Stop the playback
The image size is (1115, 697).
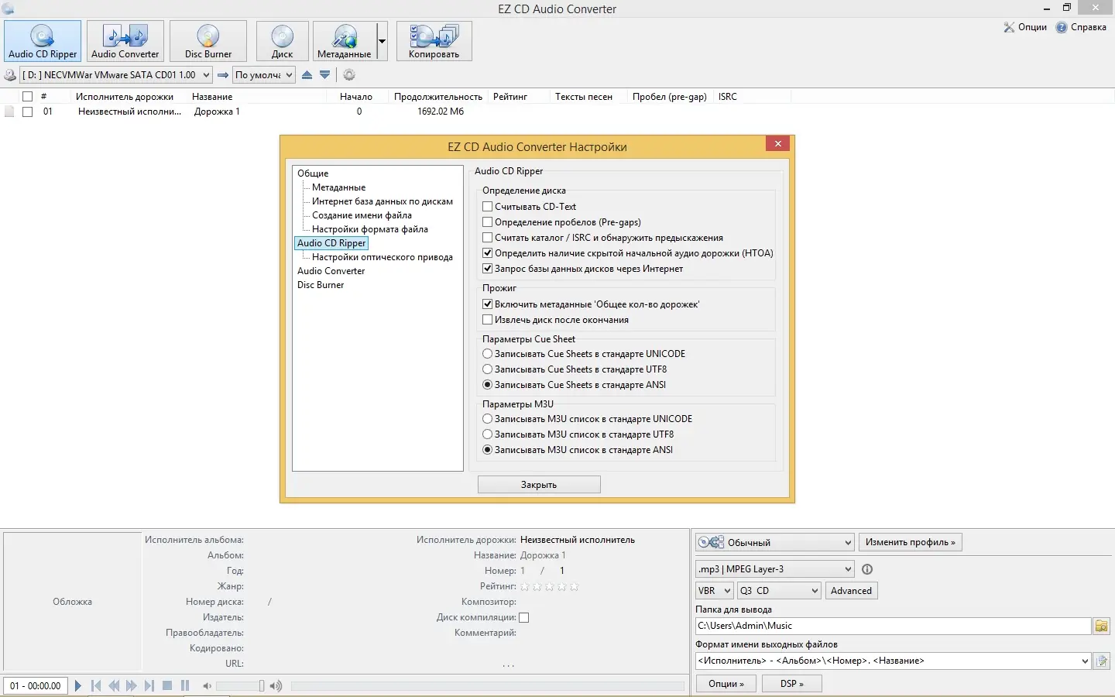[x=167, y=685]
